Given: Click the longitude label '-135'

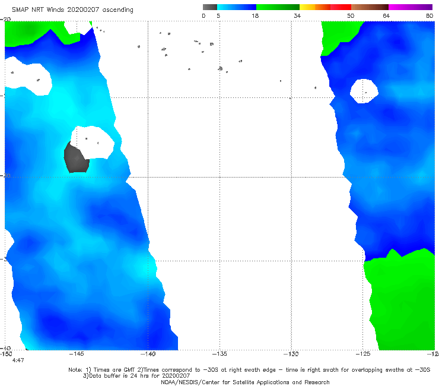Looking at the screenshot, I should pyautogui.click(x=220, y=354).
